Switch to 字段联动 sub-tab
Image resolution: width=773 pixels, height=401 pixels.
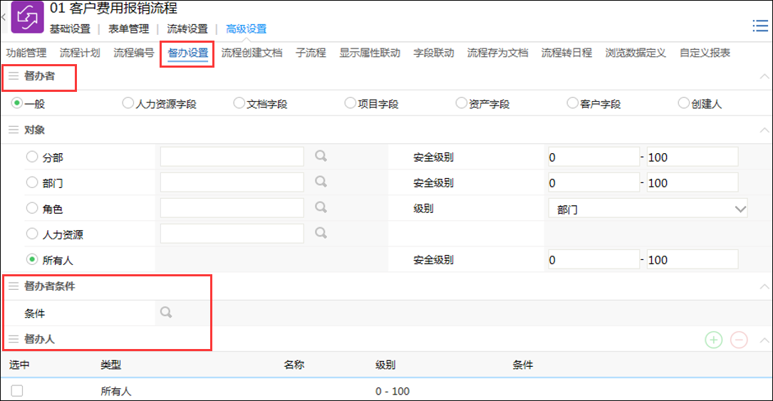(x=434, y=53)
